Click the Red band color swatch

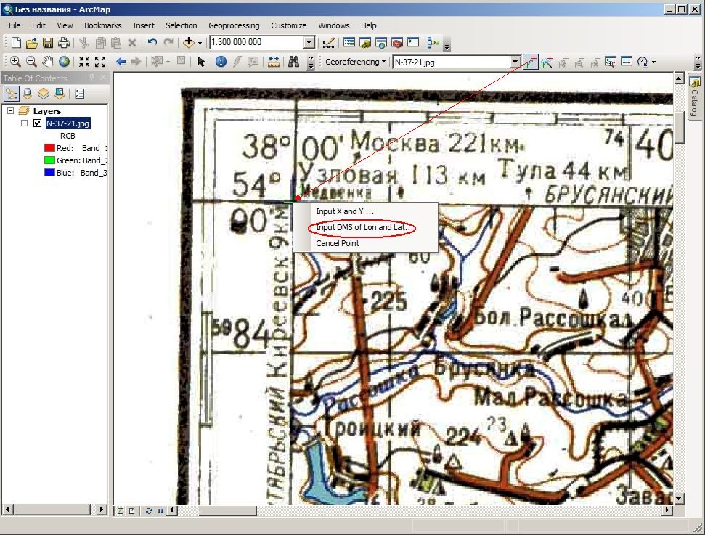coord(49,148)
